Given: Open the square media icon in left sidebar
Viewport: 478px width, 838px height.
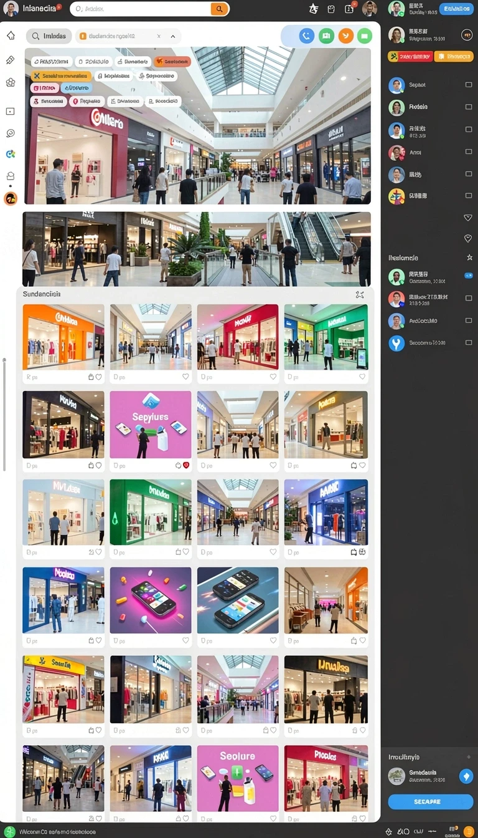Looking at the screenshot, I should 11,111.
